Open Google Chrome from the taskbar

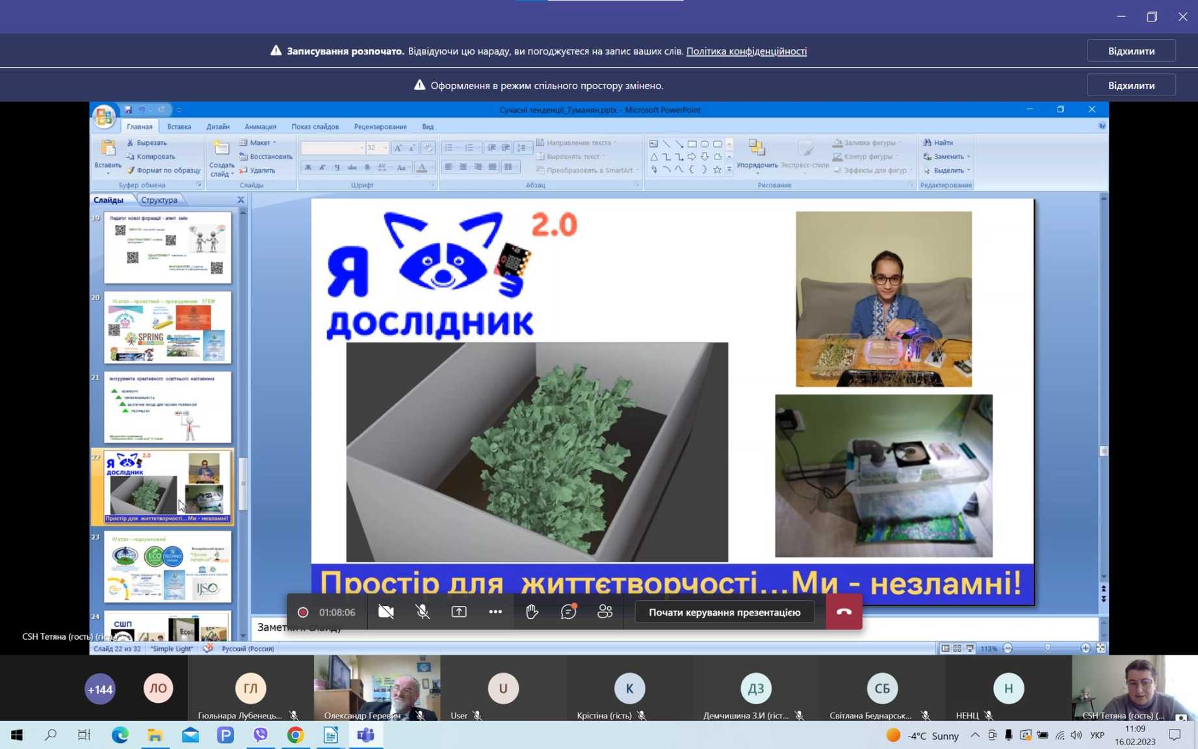click(296, 735)
